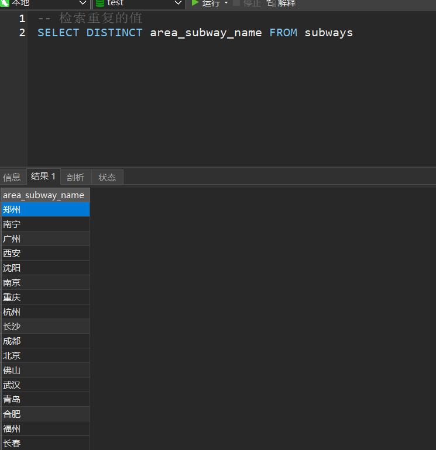Click the 解释 explain button
The height and width of the screenshot is (450, 436).
point(281,3)
